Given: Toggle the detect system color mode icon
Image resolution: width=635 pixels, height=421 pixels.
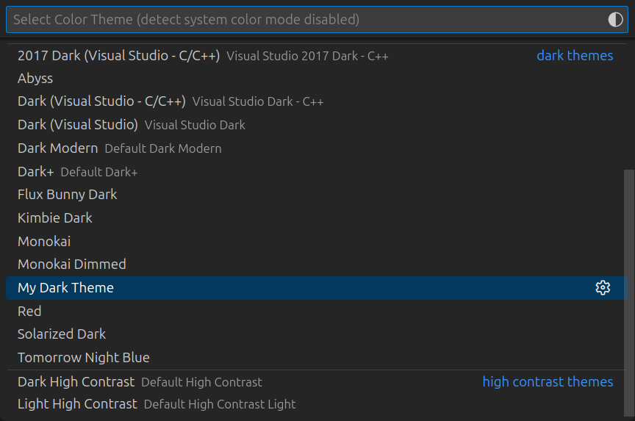Looking at the screenshot, I should click(x=616, y=20).
